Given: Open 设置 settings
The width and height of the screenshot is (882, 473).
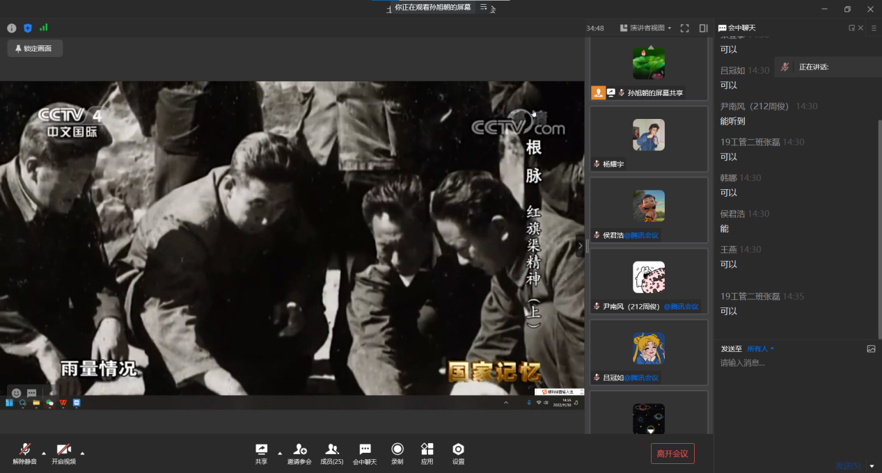Looking at the screenshot, I should tap(458, 454).
